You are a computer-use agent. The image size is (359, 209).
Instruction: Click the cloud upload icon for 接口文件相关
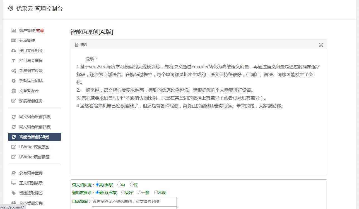coord(13,51)
